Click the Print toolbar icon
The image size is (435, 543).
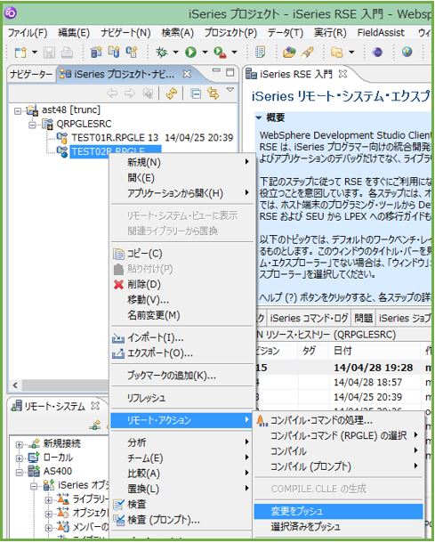click(x=67, y=53)
